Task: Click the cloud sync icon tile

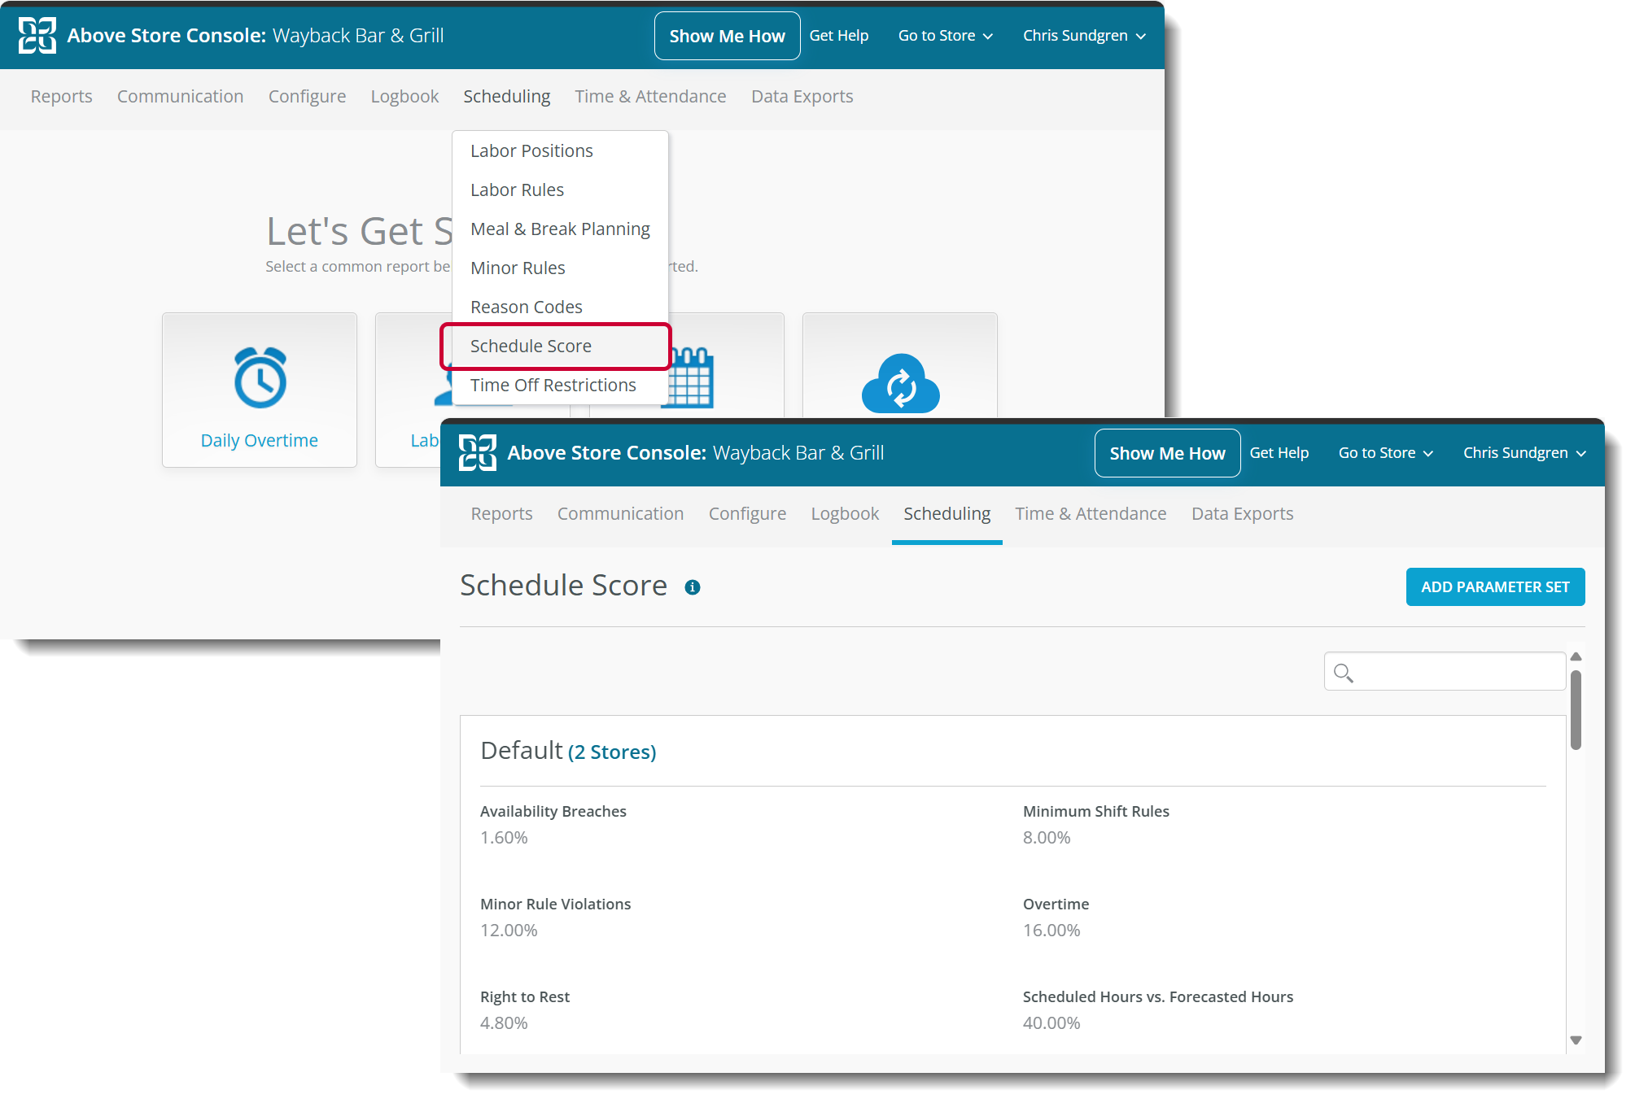Action: pyautogui.click(x=900, y=385)
